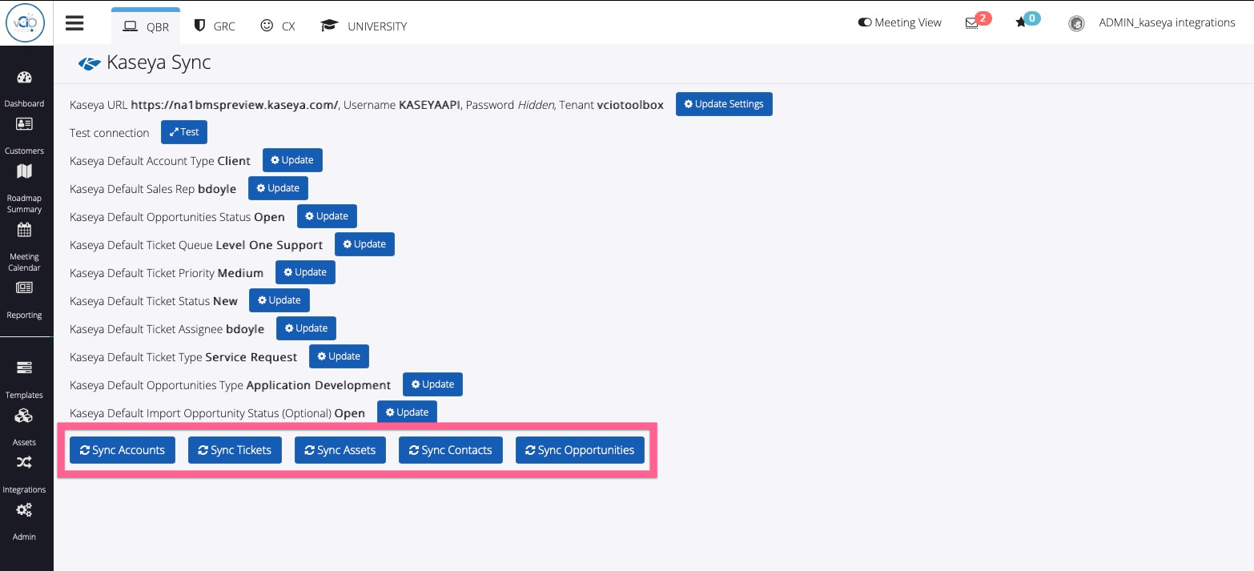Open Customers in sidebar
This screenshot has height=571, width=1254.
coord(24,136)
